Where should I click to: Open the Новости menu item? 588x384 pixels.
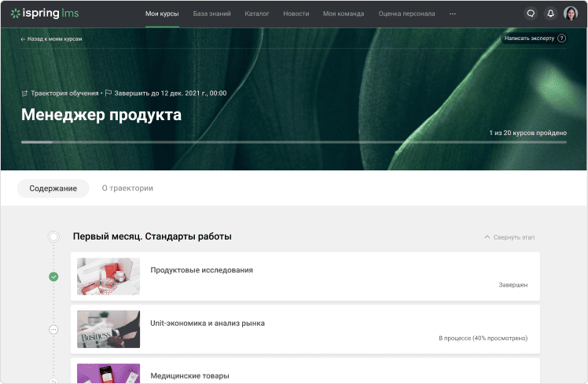click(x=296, y=14)
